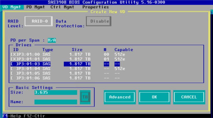
Task: Open the Ctrl Mgmt tab
Action: [x=62, y=7]
